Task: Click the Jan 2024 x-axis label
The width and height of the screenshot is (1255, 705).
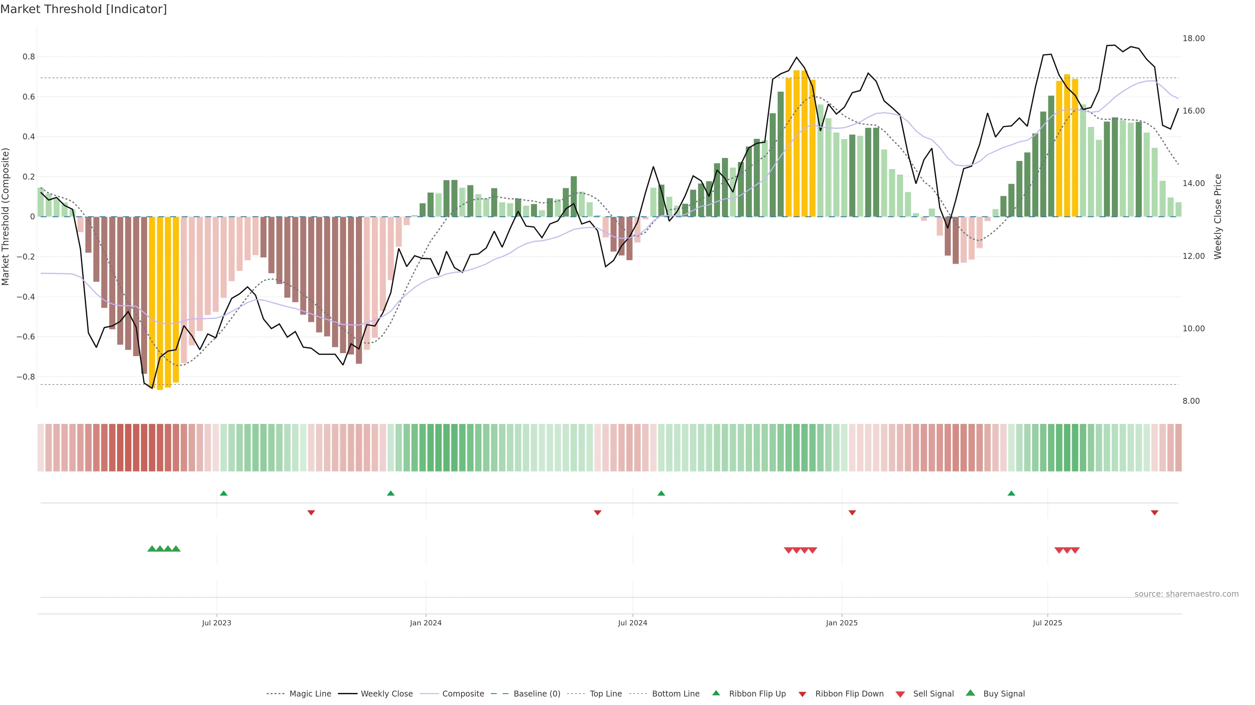Action: (425, 623)
